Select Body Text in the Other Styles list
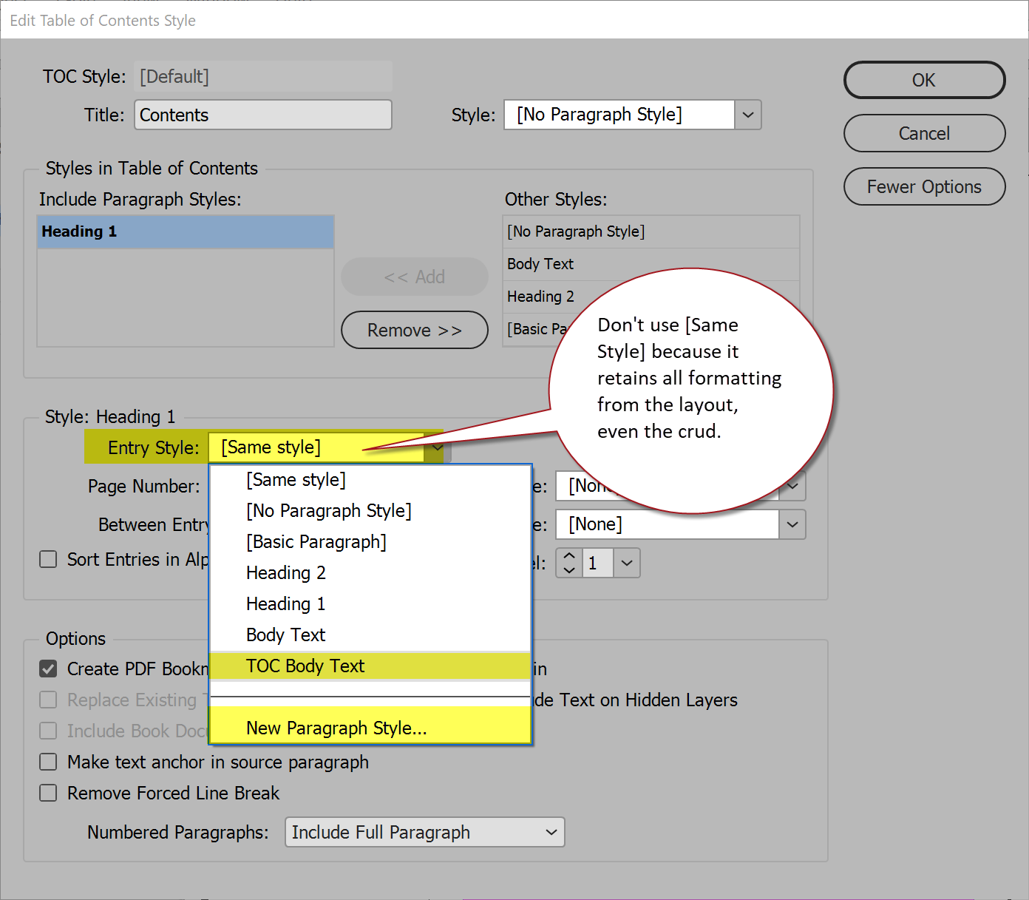1029x900 pixels. (540, 264)
